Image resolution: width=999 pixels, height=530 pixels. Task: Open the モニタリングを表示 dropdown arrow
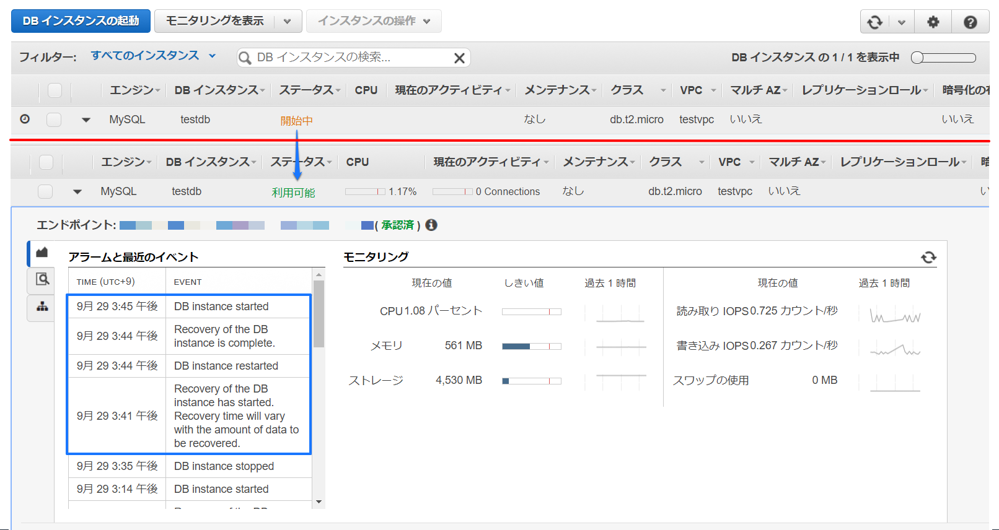point(287,21)
